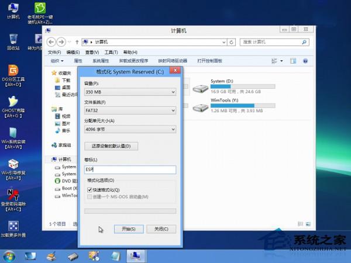Click the System (D:) drive usage bar
351x263 pixels.
(243, 86)
